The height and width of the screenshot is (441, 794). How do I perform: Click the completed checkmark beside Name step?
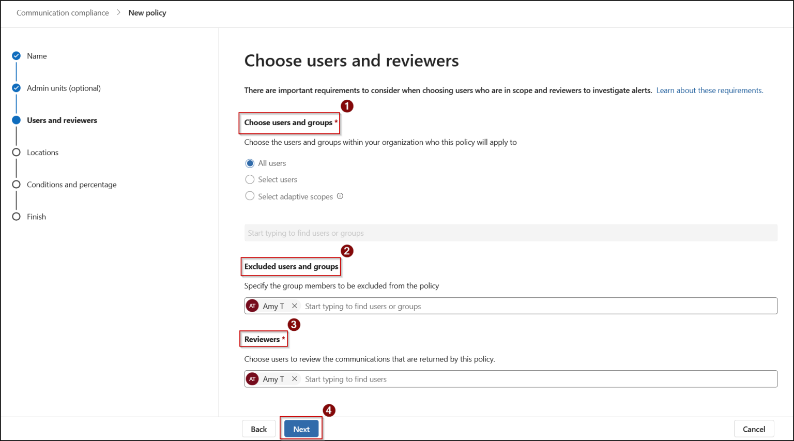16,56
